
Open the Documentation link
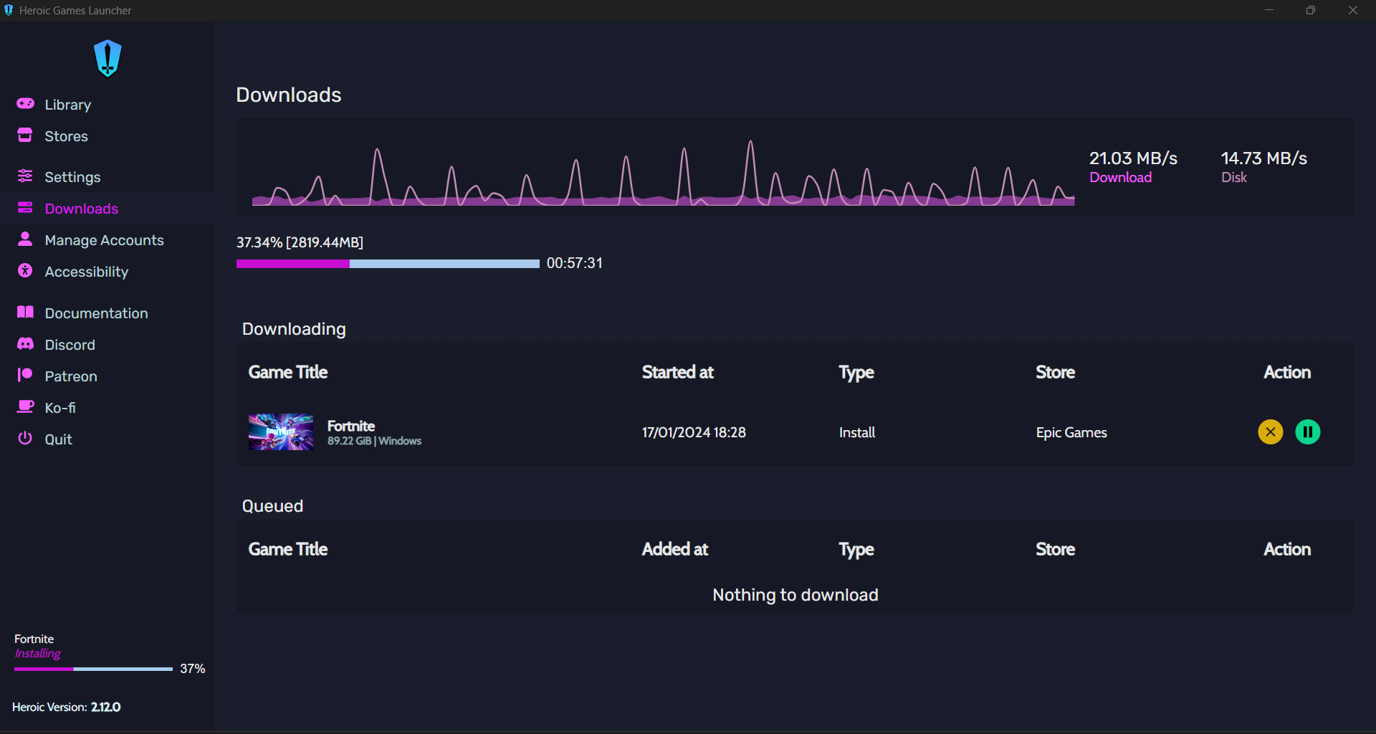point(96,313)
